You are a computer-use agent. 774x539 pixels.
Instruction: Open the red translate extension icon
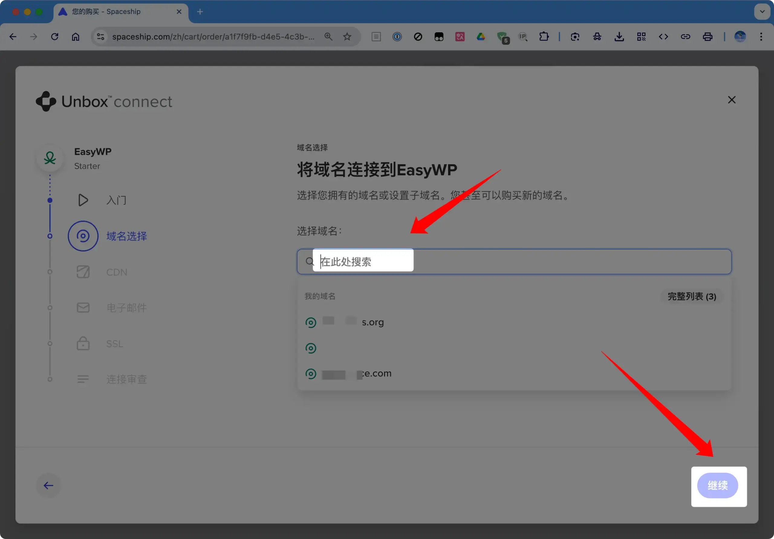460,36
